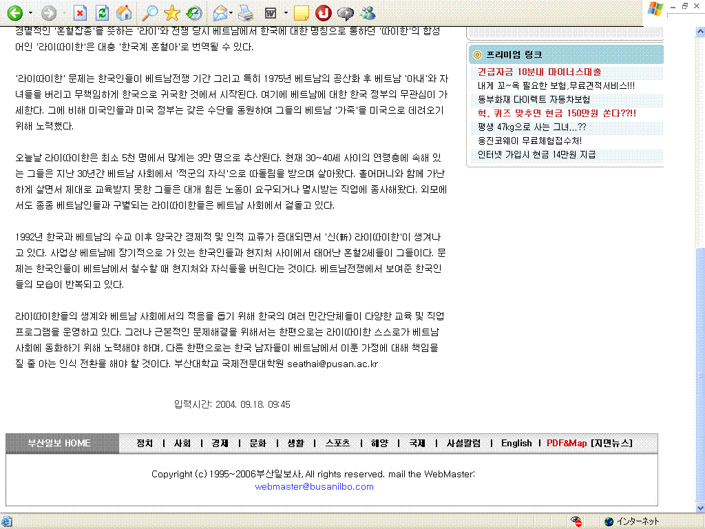
Task: Select the English link in footer navigation
Action: point(516,443)
